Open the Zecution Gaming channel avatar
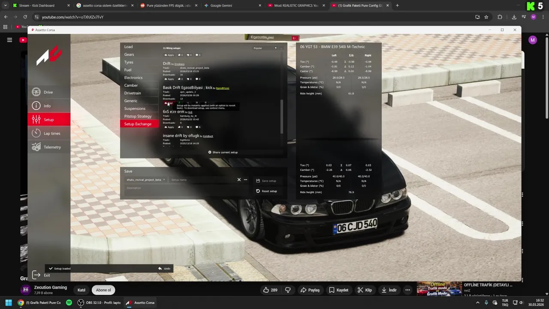Image resolution: width=549 pixels, height=309 pixels. click(x=26, y=290)
